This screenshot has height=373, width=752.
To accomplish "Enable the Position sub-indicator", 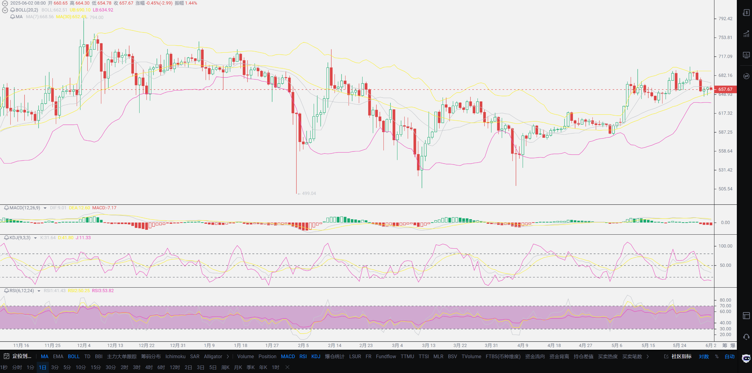I will 267,356.
